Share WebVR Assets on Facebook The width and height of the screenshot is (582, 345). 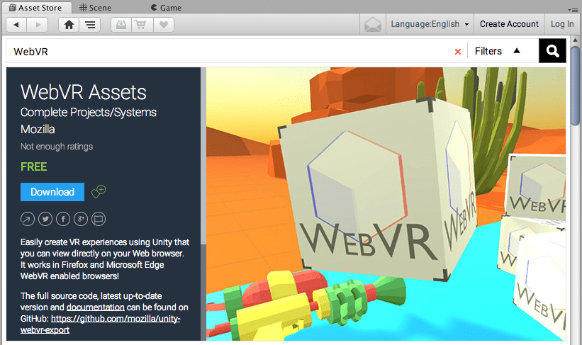[x=63, y=219]
